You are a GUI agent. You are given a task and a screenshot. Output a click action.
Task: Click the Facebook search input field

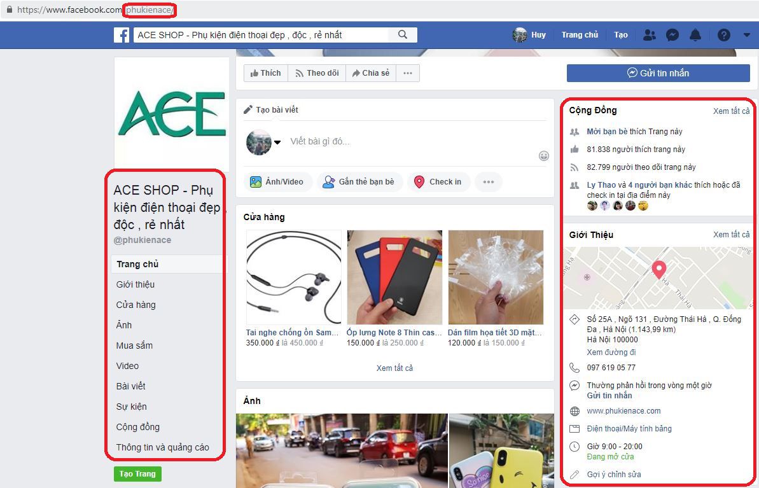[261, 35]
